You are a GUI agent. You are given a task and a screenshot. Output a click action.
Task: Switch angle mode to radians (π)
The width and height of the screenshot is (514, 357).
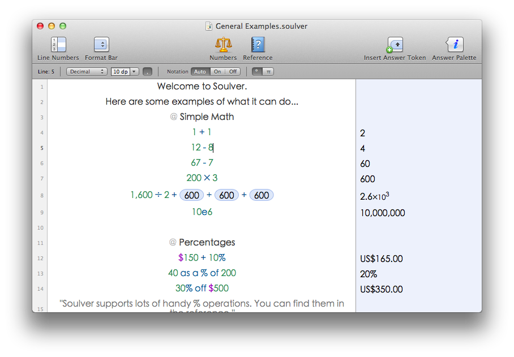coord(268,72)
